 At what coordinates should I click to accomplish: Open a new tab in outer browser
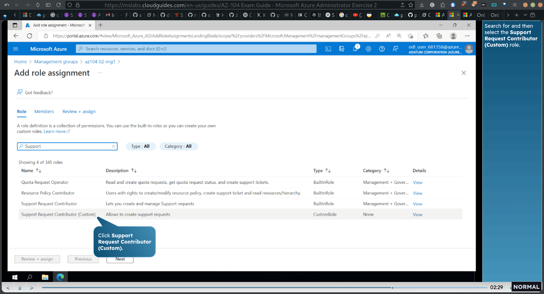pos(516,15)
